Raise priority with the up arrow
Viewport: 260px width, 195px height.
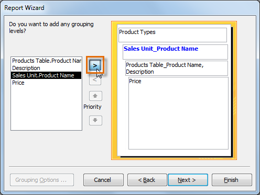click(x=95, y=96)
